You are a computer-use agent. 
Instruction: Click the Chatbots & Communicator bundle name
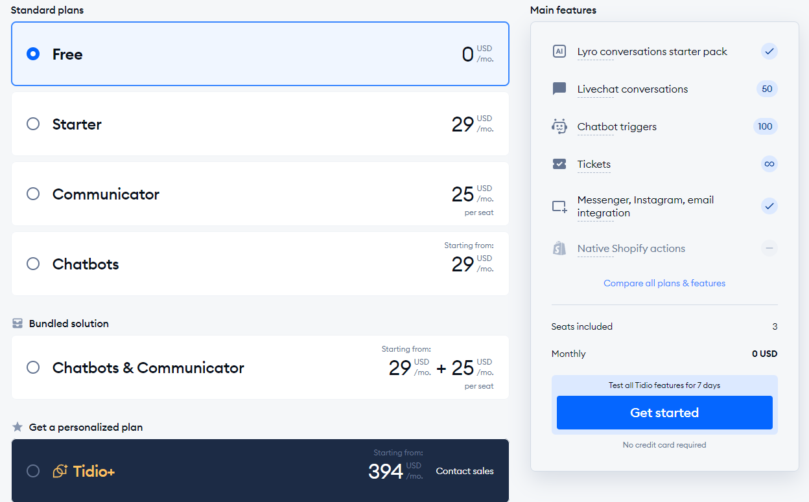click(148, 368)
